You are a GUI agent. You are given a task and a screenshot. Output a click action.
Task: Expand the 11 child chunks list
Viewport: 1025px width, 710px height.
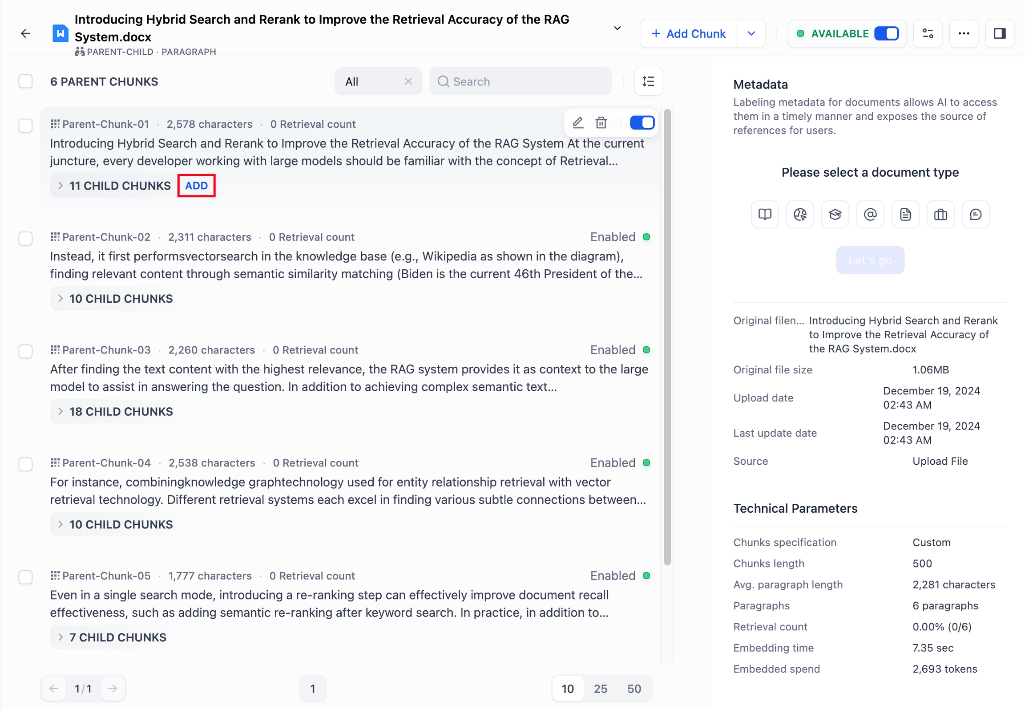[x=114, y=186]
